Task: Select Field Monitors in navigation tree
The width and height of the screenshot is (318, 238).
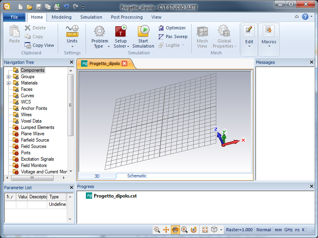Action: coord(34,165)
